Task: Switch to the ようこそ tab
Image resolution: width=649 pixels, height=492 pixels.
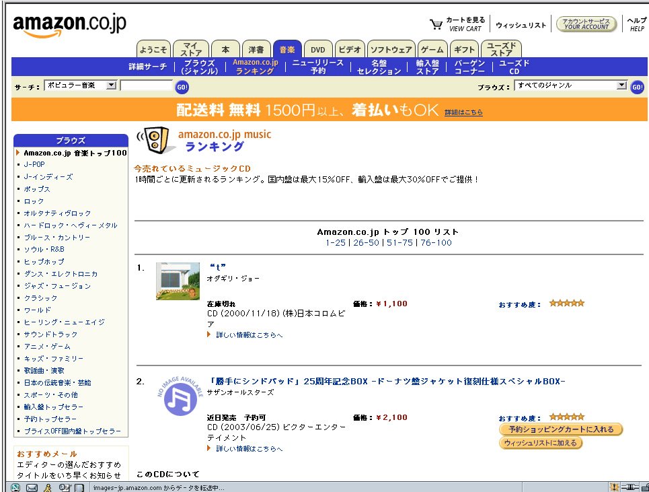Action: pos(153,49)
